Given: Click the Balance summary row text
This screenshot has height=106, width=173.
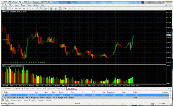Looking at the screenshot, I should pos(40,98).
